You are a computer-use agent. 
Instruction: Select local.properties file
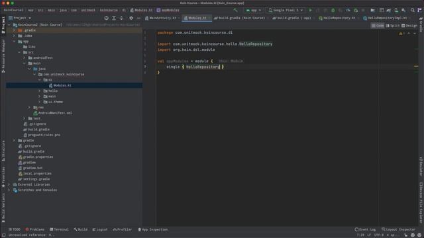[x=37, y=173]
